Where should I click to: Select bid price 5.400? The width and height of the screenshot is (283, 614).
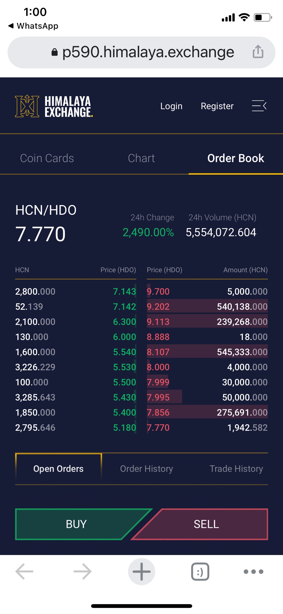pyautogui.click(x=124, y=413)
